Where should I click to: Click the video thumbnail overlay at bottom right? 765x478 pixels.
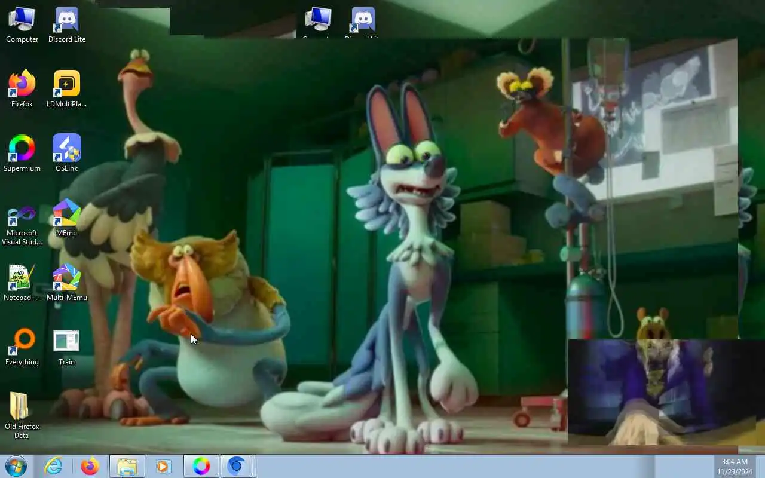pyautogui.click(x=666, y=392)
